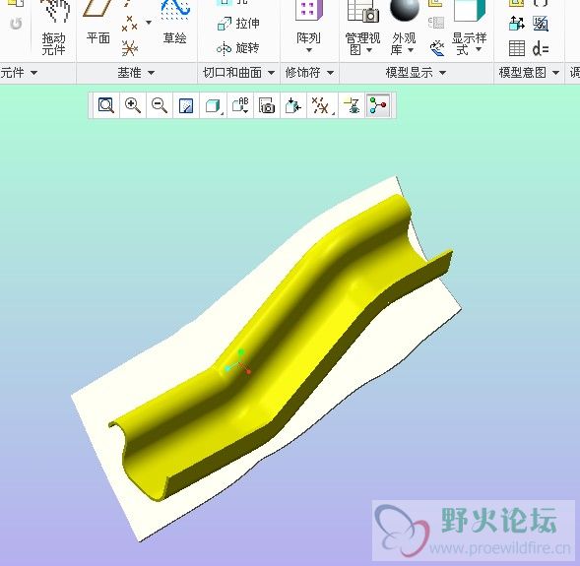
Task: Open the 外观库 appearance gallery sphere
Action: 404,28
